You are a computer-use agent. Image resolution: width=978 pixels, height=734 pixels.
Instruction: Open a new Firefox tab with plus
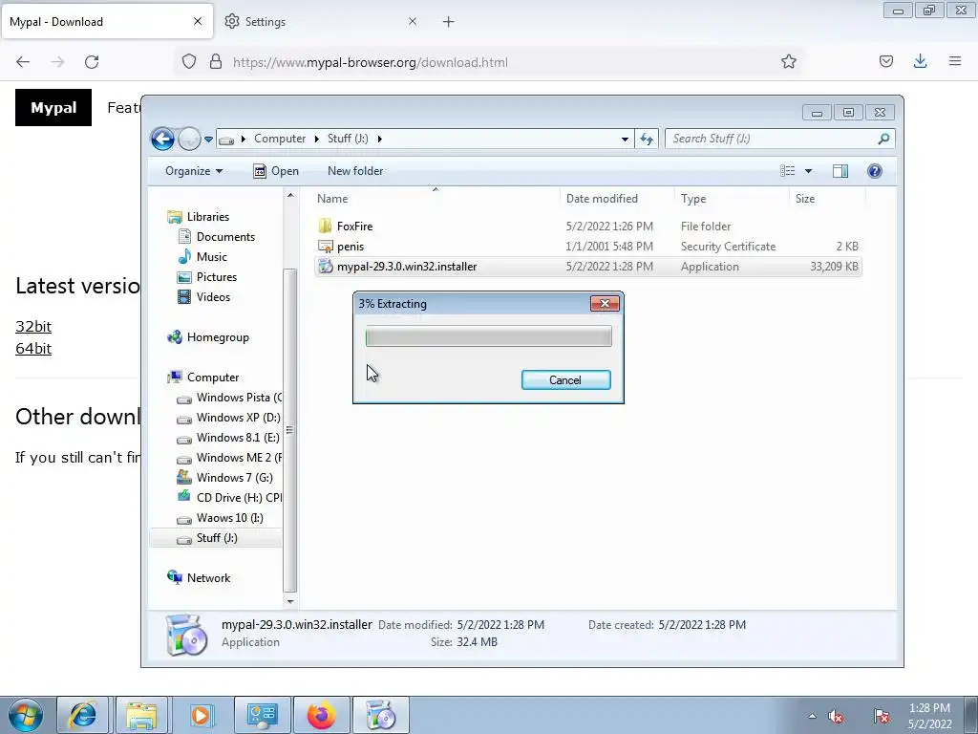point(449,22)
